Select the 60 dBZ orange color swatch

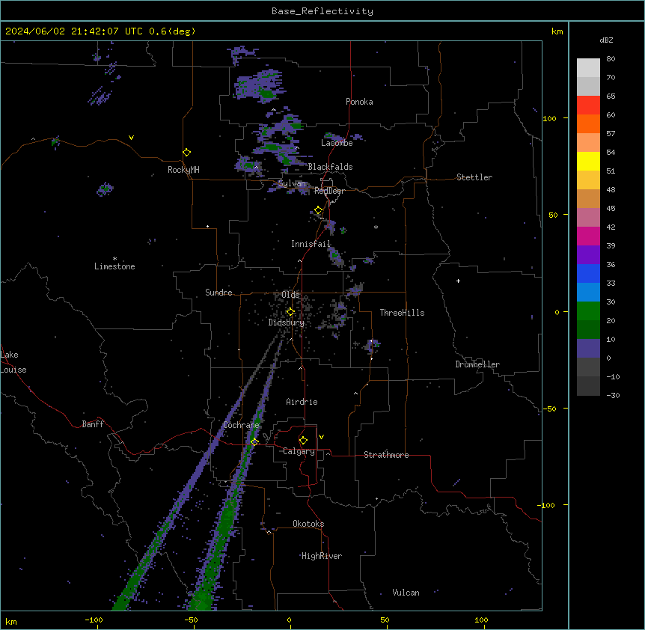tap(588, 123)
